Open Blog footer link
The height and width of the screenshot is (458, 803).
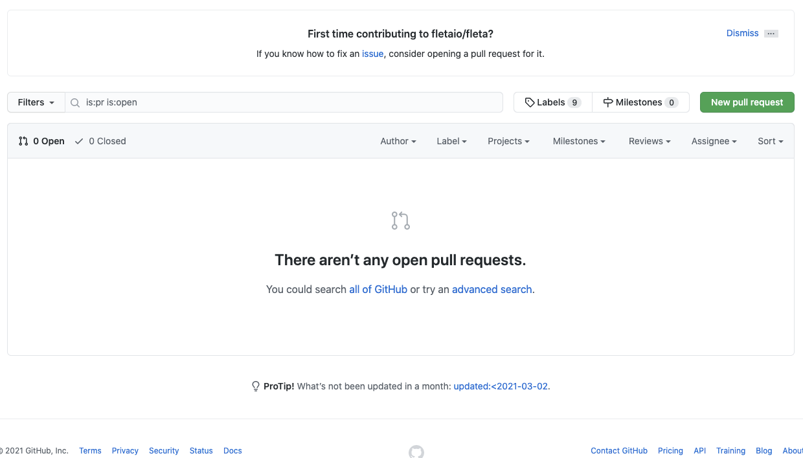tap(764, 451)
